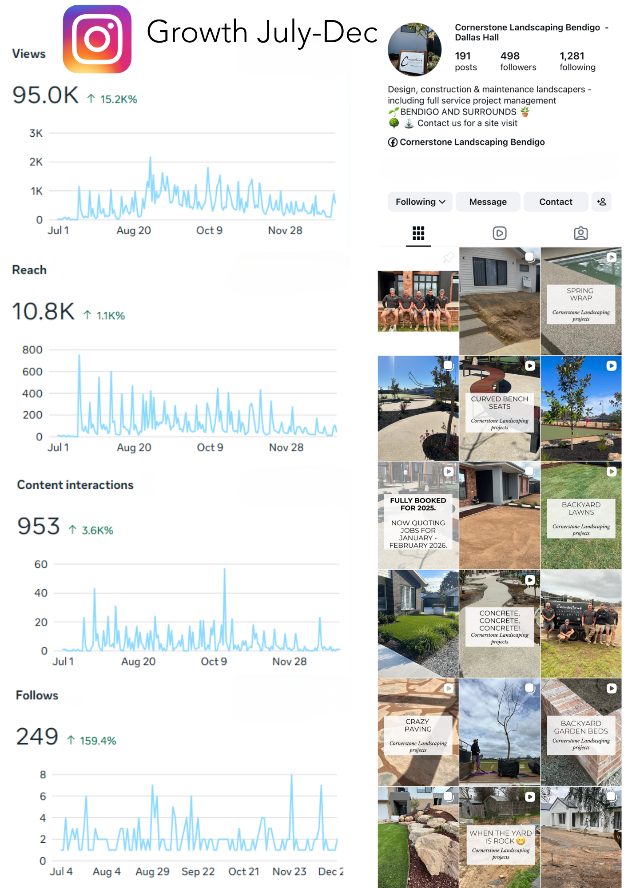The width and height of the screenshot is (628, 888).
Task: Click reel icon on CRAZY PAVING
Action: 449,688
